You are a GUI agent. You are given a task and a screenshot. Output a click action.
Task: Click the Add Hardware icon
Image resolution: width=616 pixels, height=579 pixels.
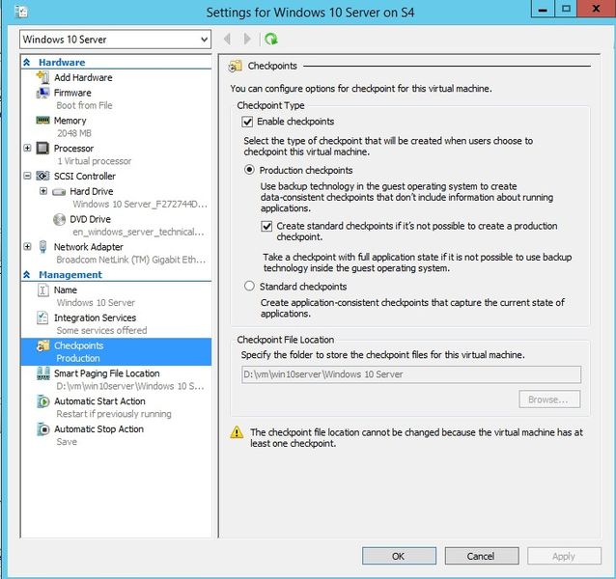point(42,77)
